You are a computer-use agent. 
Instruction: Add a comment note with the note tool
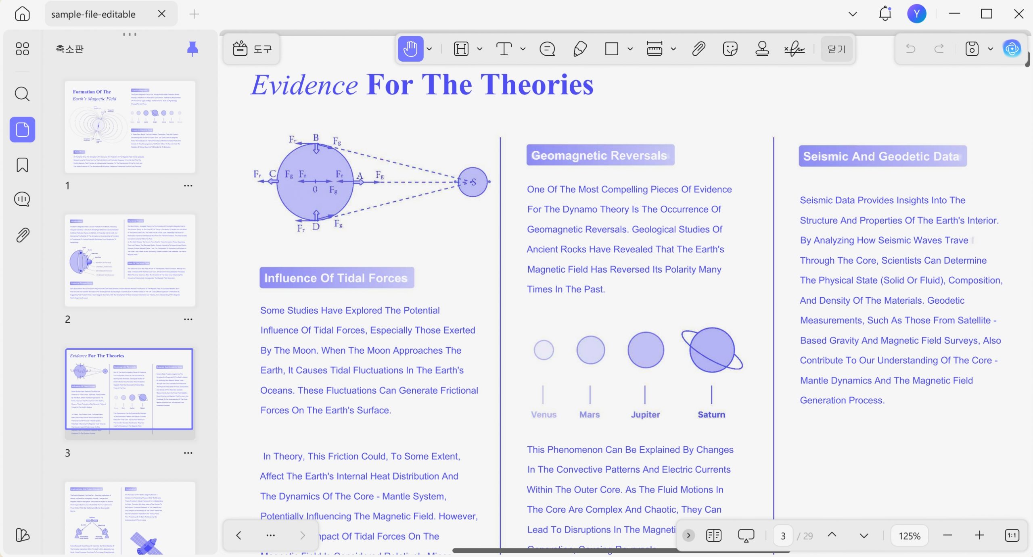[547, 49]
